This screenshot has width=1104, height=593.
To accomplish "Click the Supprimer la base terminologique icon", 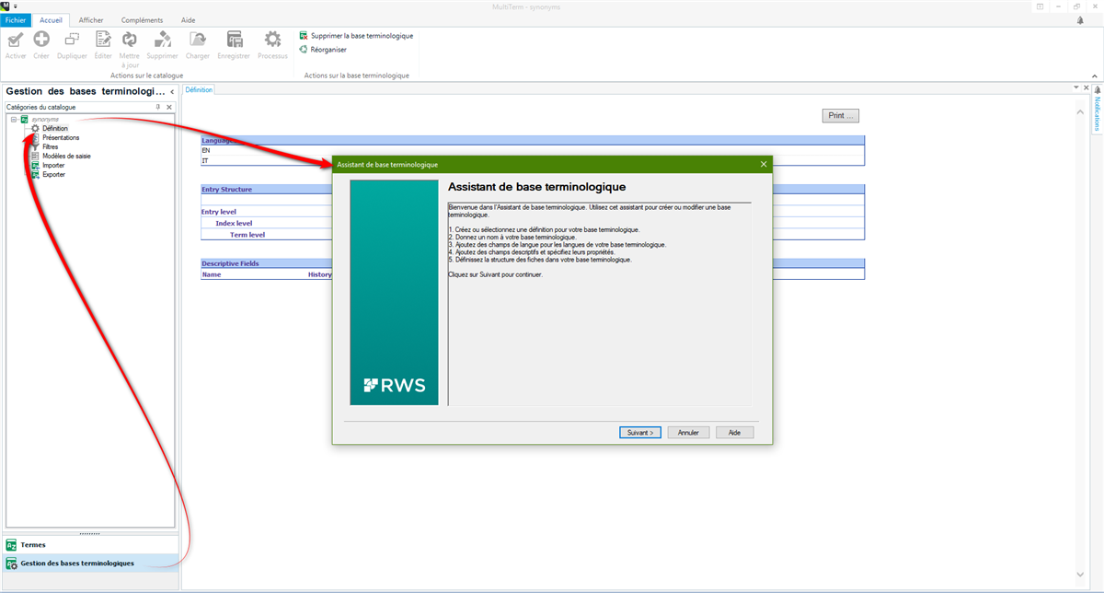I will (304, 36).
